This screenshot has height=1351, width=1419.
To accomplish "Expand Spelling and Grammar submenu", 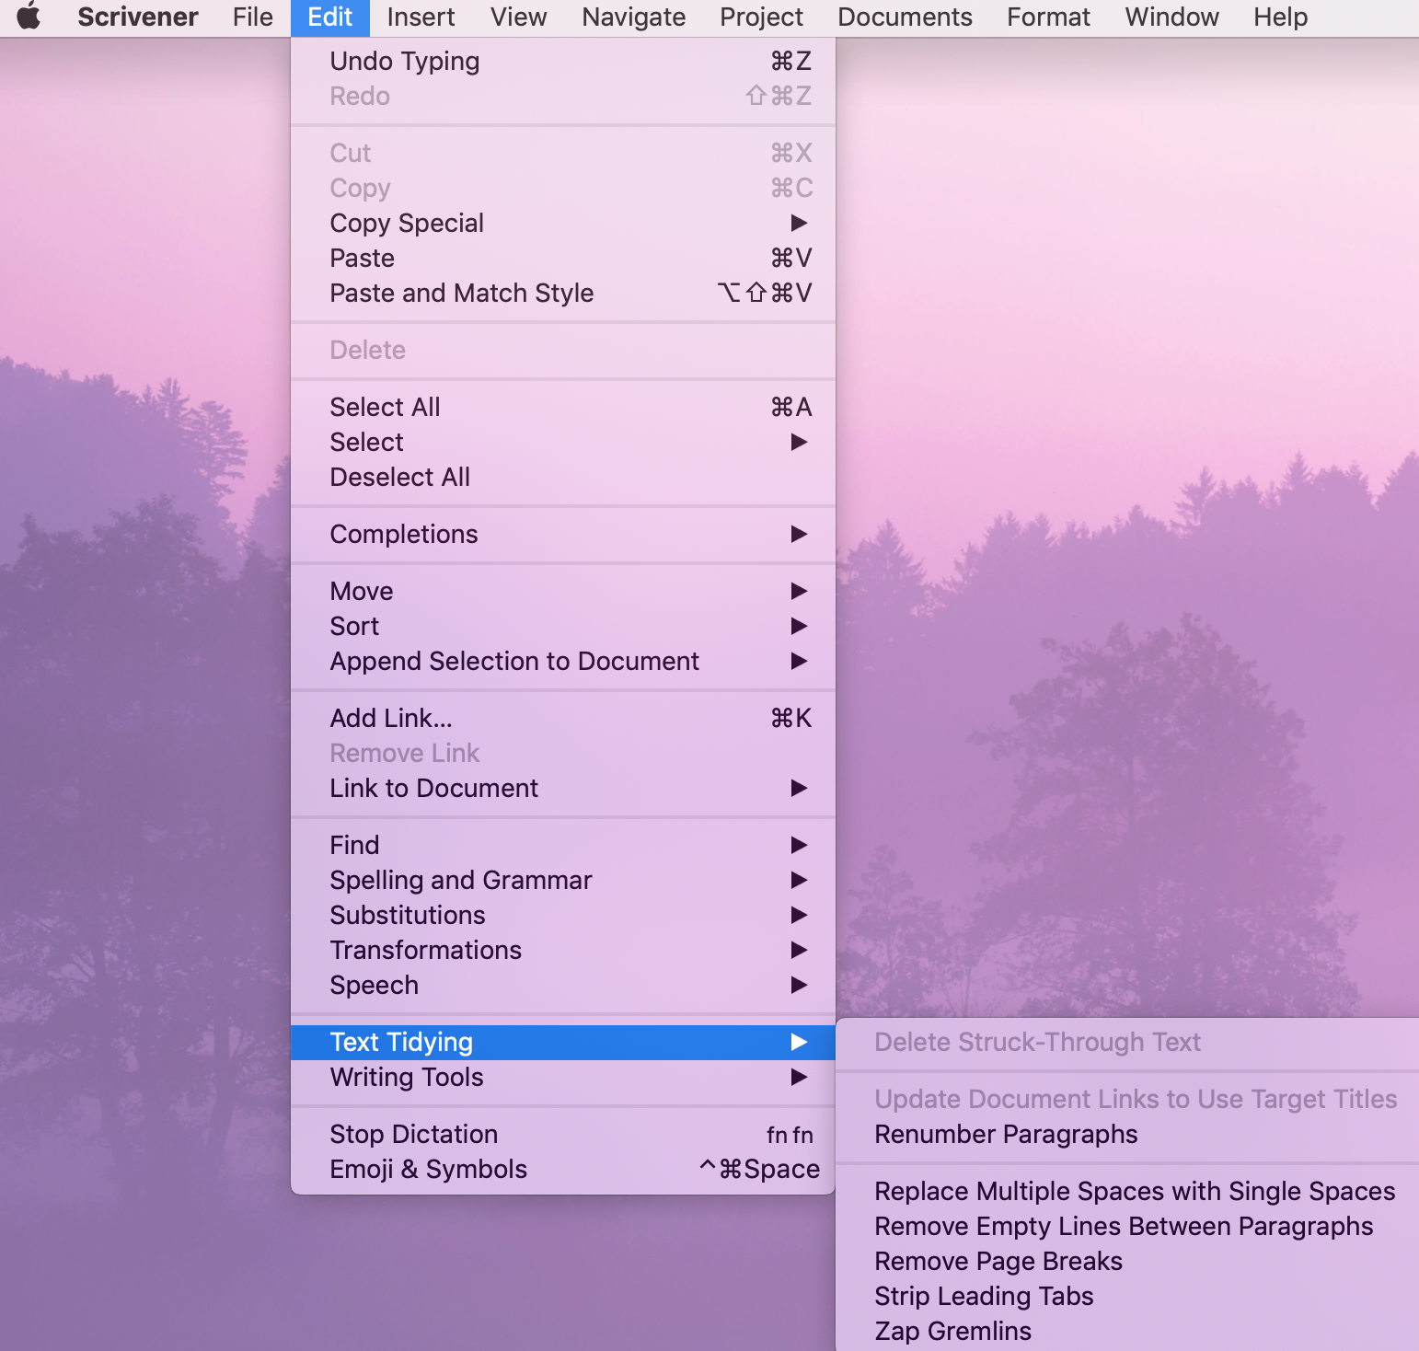I will (563, 880).
